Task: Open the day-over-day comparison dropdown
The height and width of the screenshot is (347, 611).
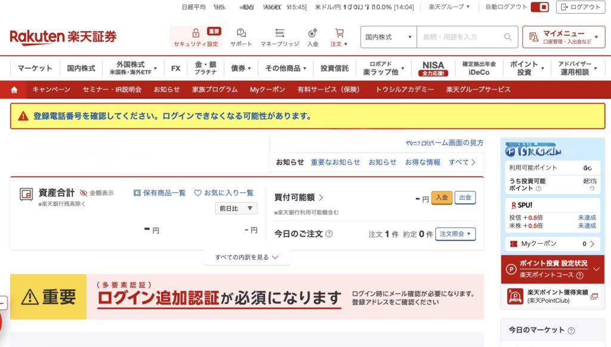Action: point(236,208)
